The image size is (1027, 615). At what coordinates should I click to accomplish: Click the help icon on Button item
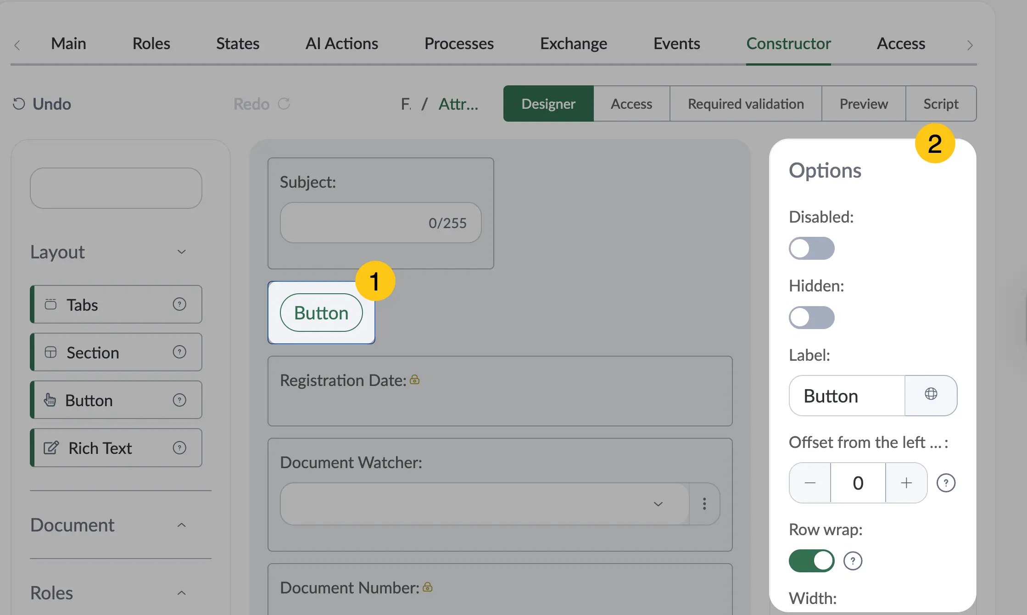[x=179, y=400]
